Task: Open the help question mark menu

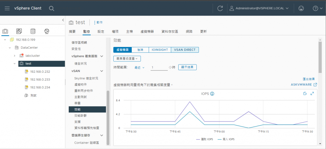Action: click(x=317, y=8)
